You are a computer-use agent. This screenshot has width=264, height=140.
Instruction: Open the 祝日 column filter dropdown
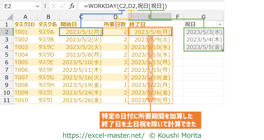point(220,24)
